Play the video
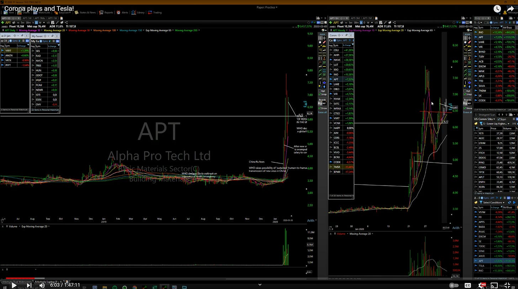 (x=14, y=285)
